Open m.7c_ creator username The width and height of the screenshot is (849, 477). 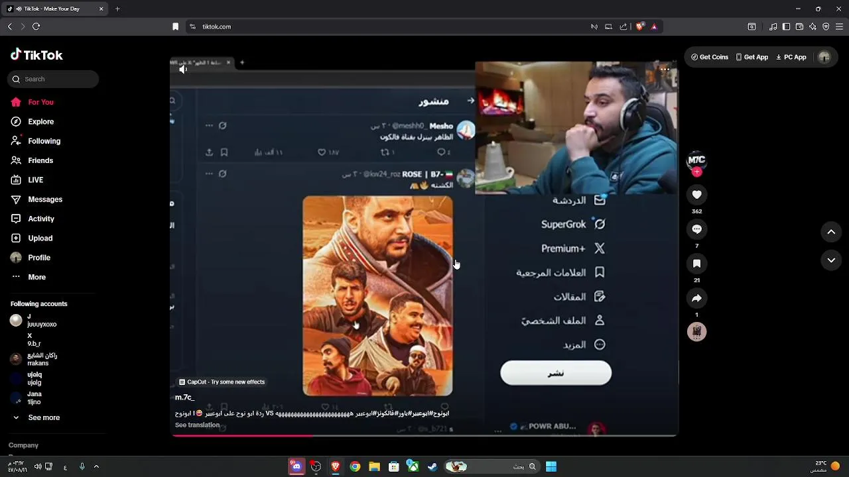tap(184, 397)
